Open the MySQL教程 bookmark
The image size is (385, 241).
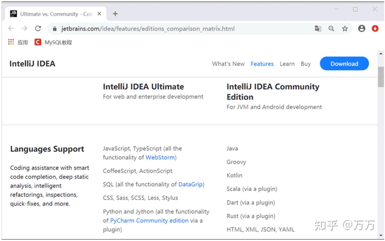[x=53, y=42]
